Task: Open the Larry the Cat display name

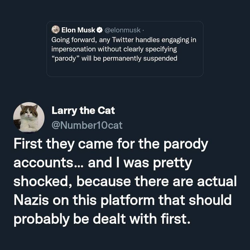Action: [83, 111]
